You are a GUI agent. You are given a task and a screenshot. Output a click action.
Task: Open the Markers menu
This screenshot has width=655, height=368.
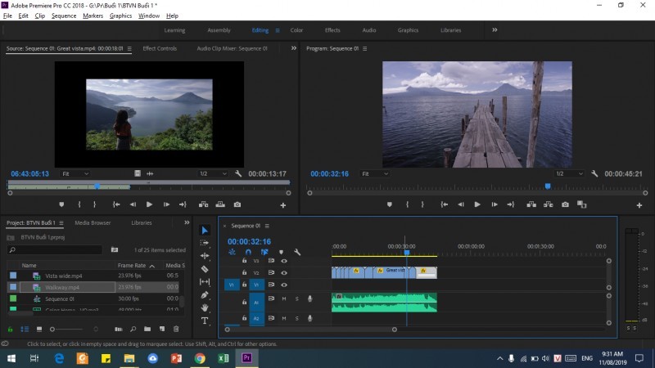click(93, 16)
